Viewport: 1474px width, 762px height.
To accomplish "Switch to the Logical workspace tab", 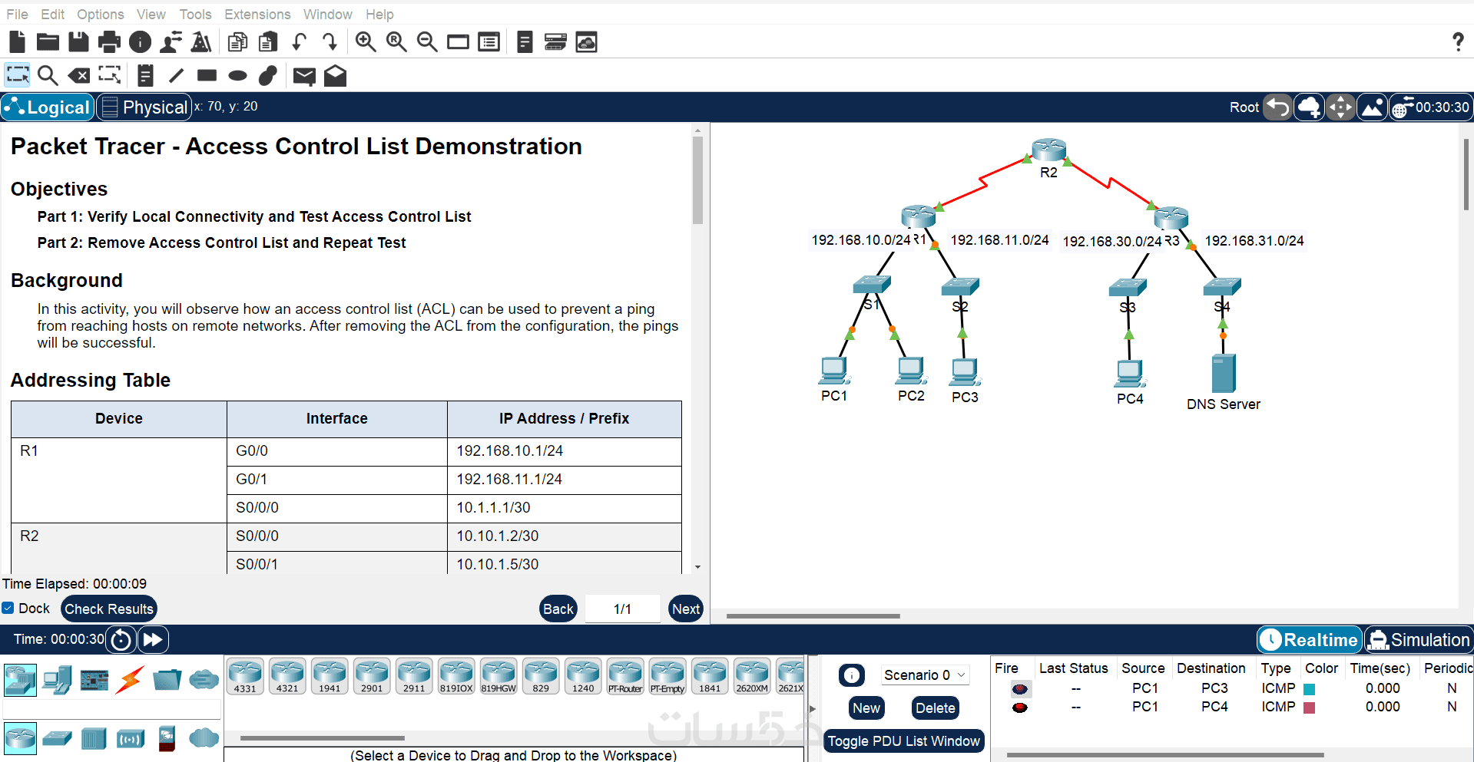I will click(48, 107).
